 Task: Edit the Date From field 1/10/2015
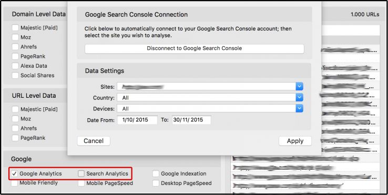[137, 120]
